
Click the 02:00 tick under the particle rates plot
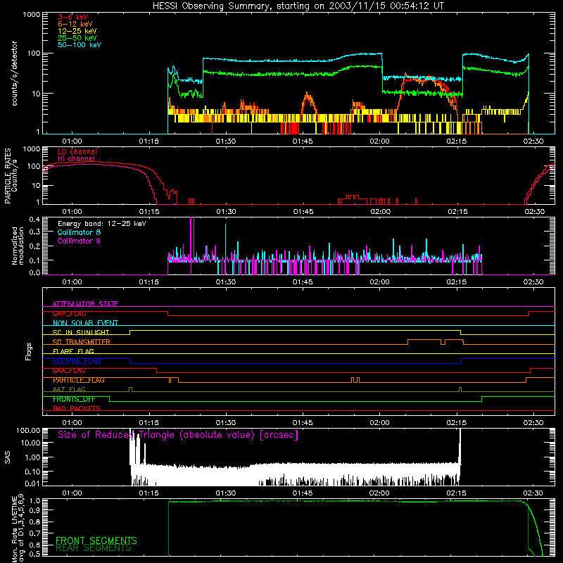pos(380,212)
